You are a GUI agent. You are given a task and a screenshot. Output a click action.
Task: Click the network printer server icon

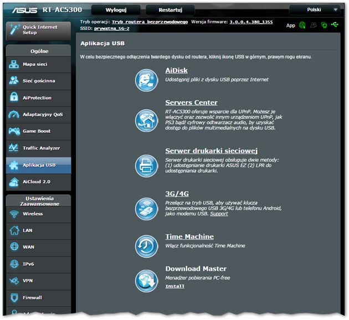pyautogui.click(x=146, y=166)
